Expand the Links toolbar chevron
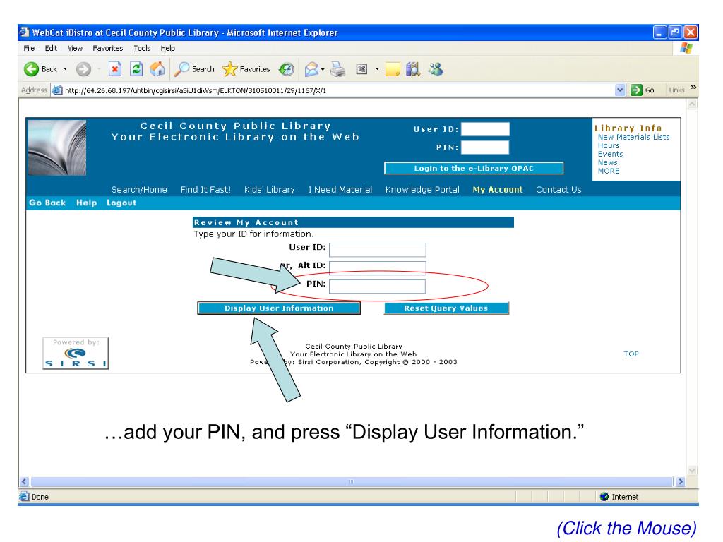Screen dimensions: 723x542 pyautogui.click(x=693, y=88)
